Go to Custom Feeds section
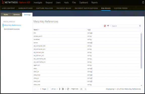The height and width of the screenshot is (94, 145). click(121, 8)
